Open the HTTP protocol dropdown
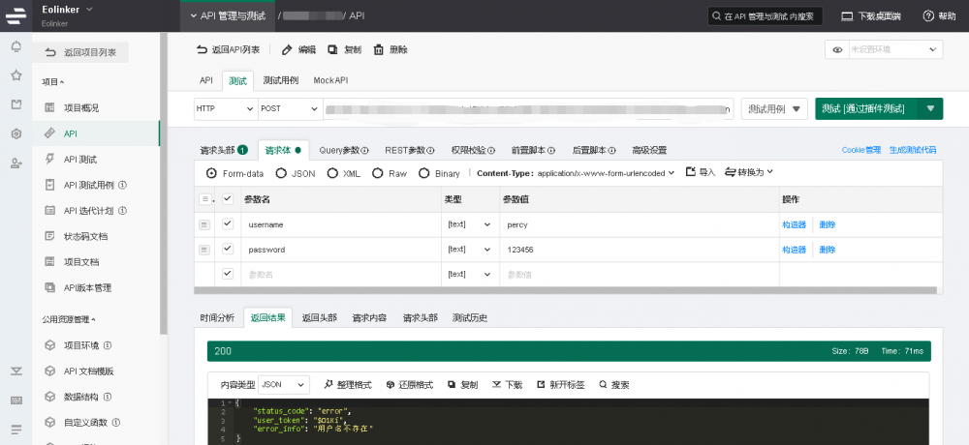The width and height of the screenshot is (969, 445). pyautogui.click(x=225, y=109)
